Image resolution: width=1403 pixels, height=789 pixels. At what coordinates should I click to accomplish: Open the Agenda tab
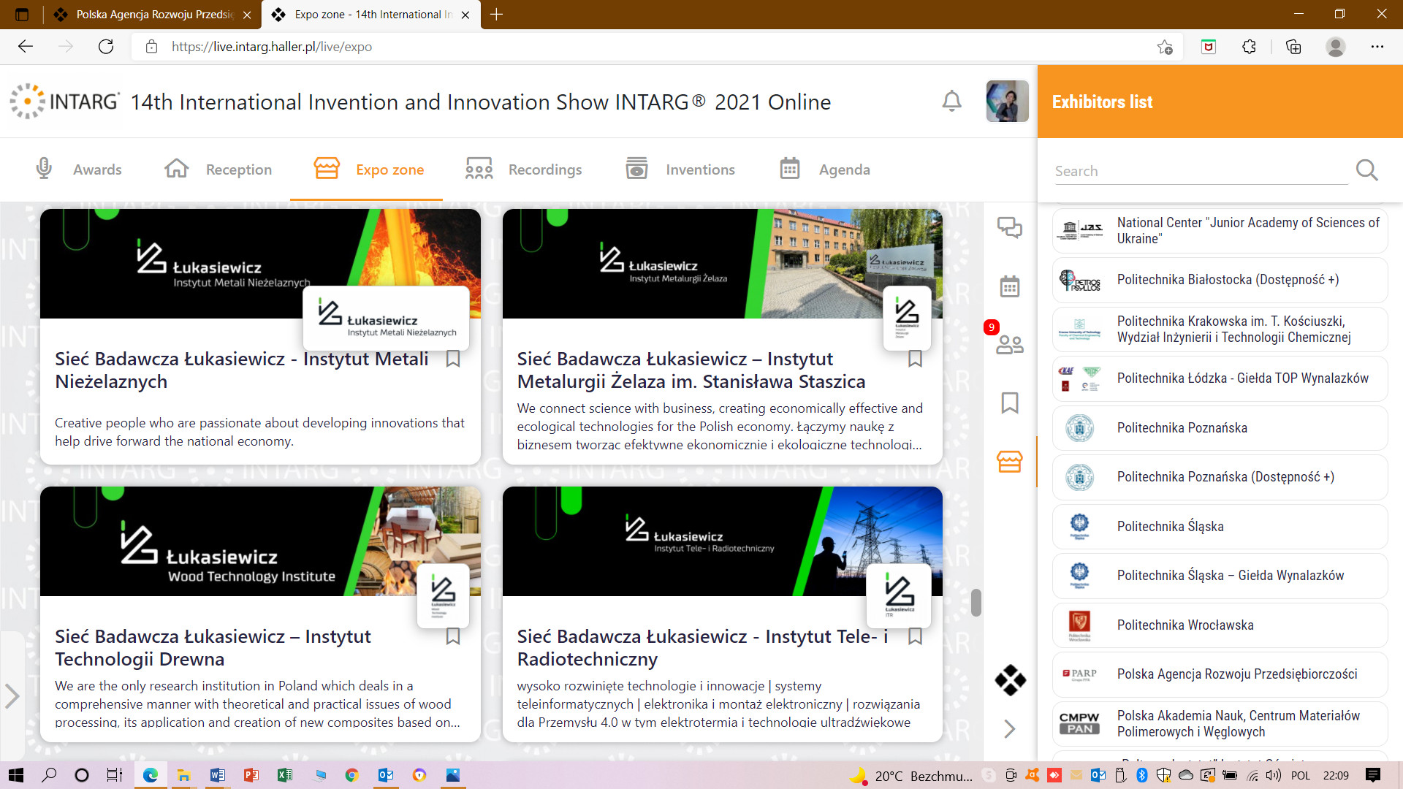[825, 169]
